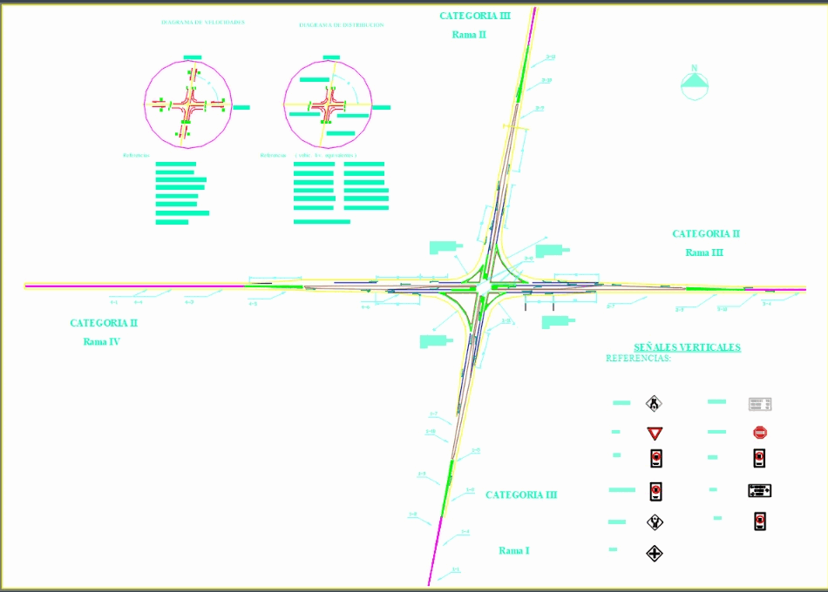Select the 'Rama I' label
Screen dimensions: 828x592
(x=514, y=551)
